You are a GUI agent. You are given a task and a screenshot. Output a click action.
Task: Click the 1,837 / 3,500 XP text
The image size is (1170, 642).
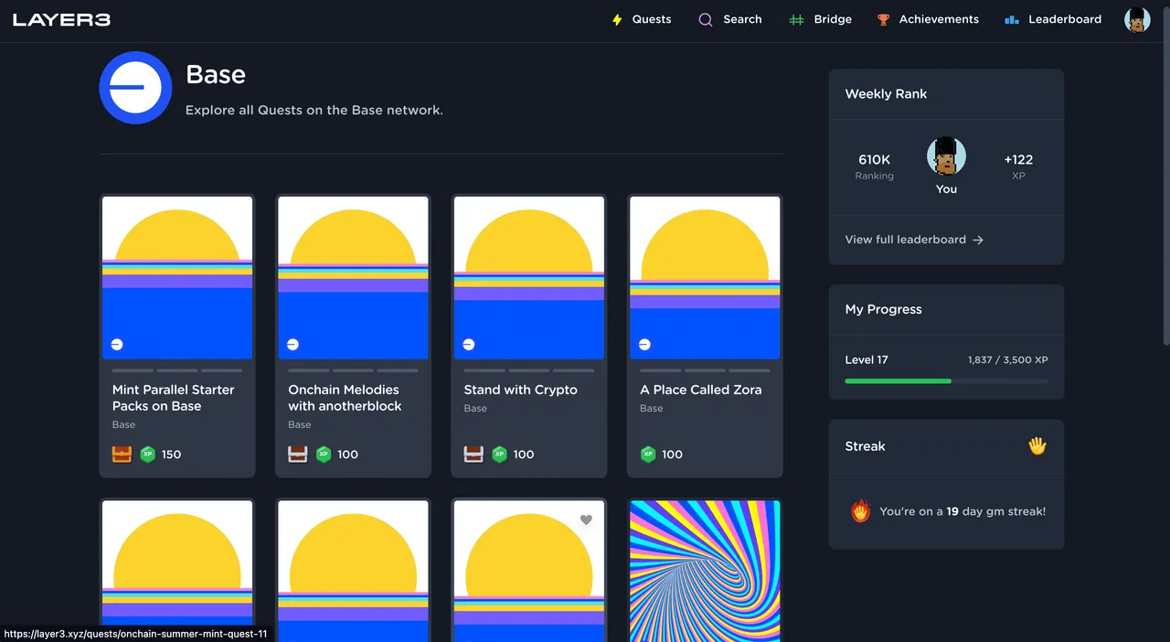click(x=1008, y=360)
